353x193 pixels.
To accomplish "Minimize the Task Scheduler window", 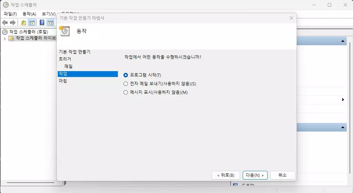I will pos(314,5).
